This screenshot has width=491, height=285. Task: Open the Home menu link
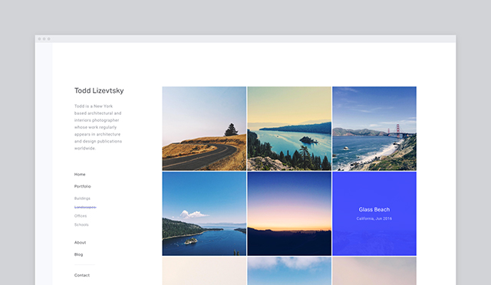(x=80, y=174)
